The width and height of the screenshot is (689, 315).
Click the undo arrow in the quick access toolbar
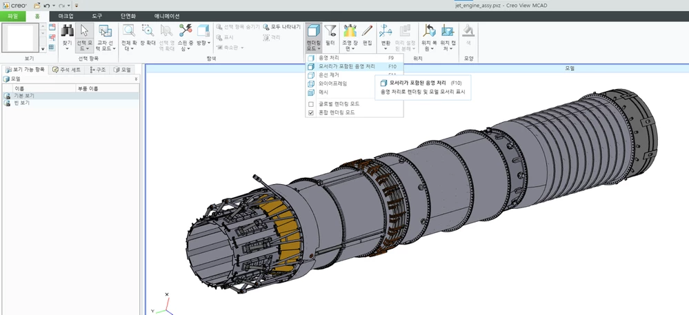point(47,6)
